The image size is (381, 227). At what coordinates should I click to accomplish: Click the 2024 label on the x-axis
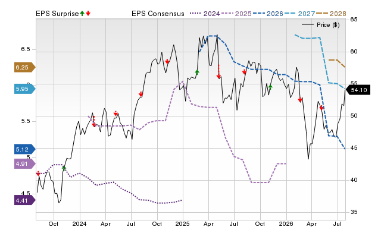click(79, 223)
